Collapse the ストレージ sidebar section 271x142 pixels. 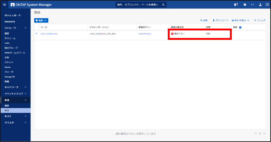pos(16,28)
